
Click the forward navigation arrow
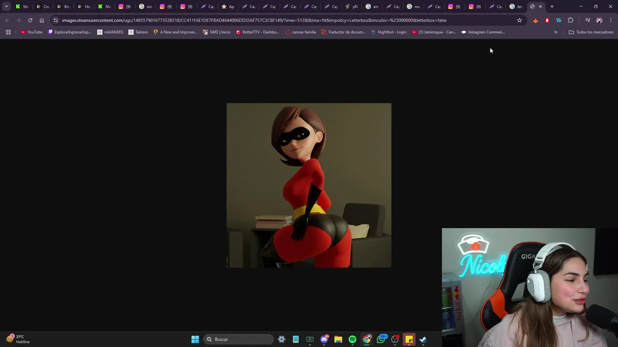tap(18, 20)
